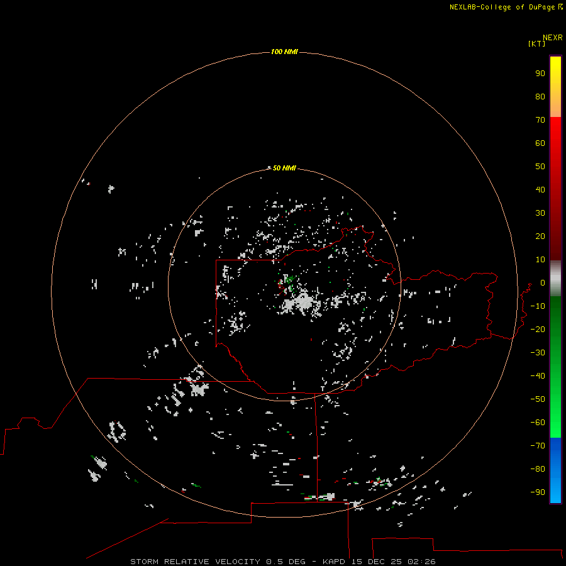Screen dimensions: 566x566
Task: Click the 90 value on the velocity scale
Action: click(540, 74)
